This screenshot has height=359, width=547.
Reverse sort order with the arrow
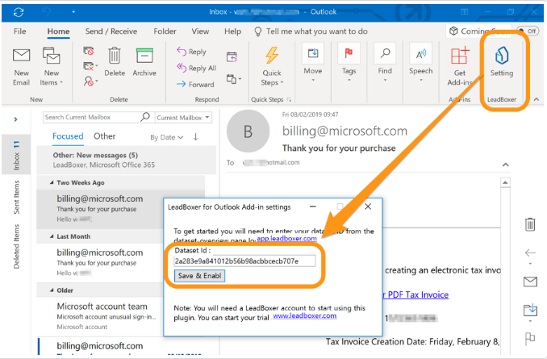[196, 137]
